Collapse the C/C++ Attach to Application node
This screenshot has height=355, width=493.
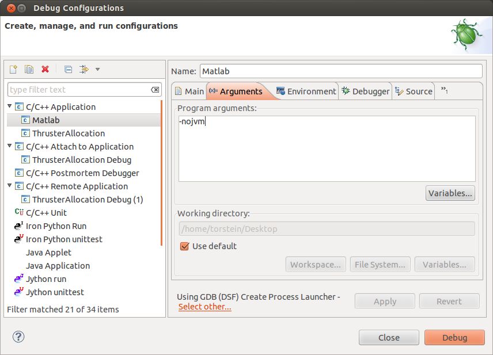(9, 146)
